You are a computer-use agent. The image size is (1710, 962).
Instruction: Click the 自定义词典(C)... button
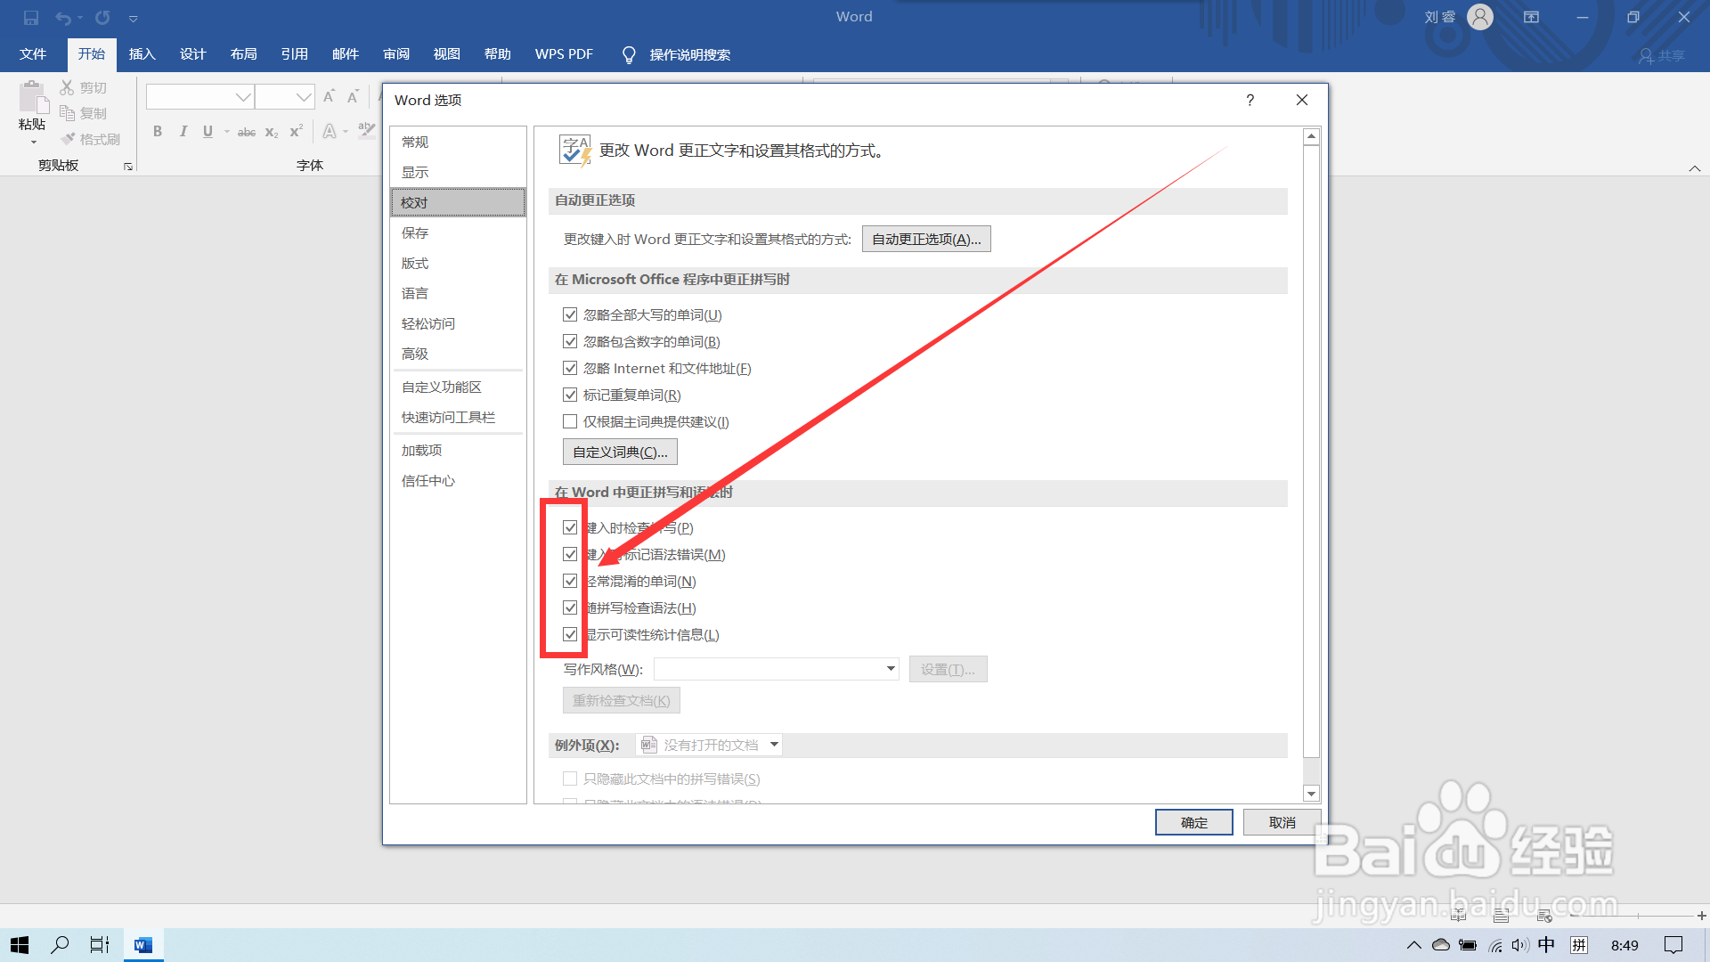[x=620, y=452]
